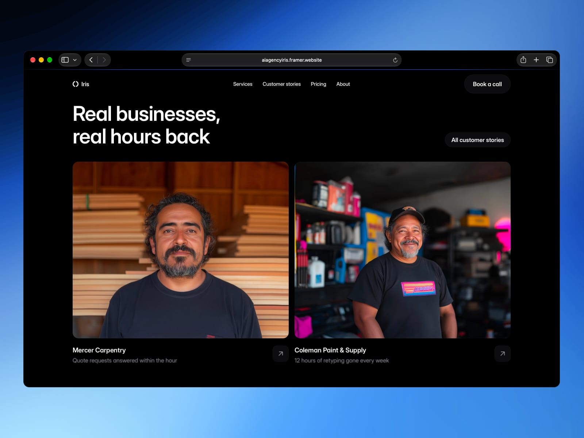This screenshot has height=438, width=584.
Task: Open the Pricing nav item
Action: tap(318, 84)
